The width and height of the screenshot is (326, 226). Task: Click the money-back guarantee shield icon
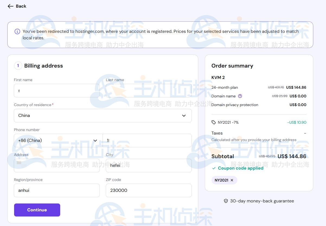pyautogui.click(x=226, y=201)
